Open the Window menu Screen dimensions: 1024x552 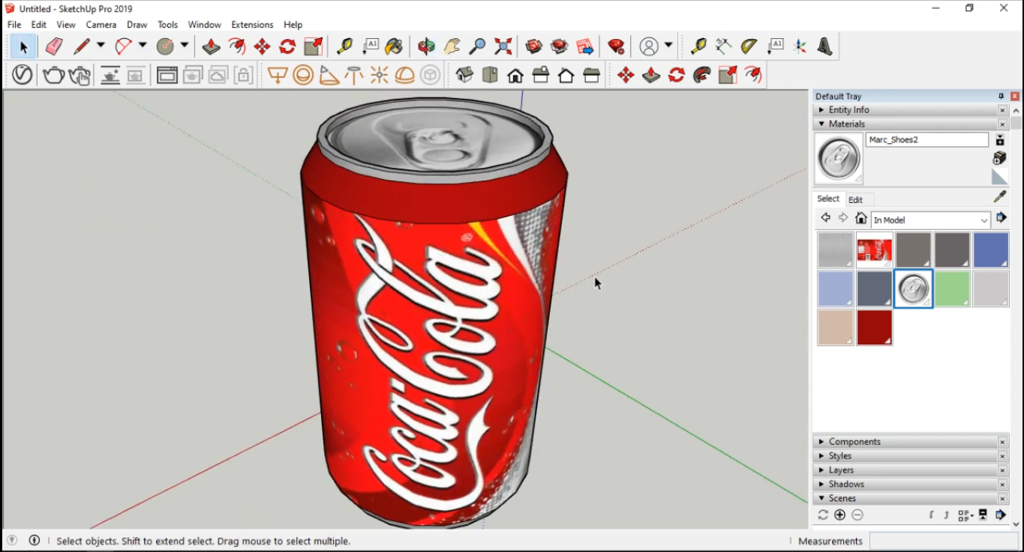click(204, 25)
